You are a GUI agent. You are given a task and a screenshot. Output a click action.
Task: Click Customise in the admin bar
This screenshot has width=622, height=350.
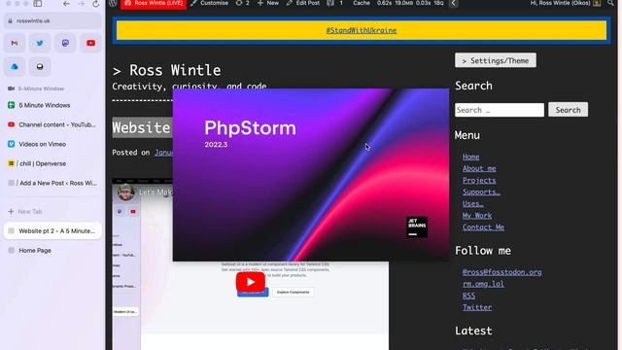[210, 3]
